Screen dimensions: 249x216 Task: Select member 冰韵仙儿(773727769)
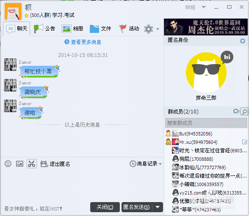pos(206,167)
